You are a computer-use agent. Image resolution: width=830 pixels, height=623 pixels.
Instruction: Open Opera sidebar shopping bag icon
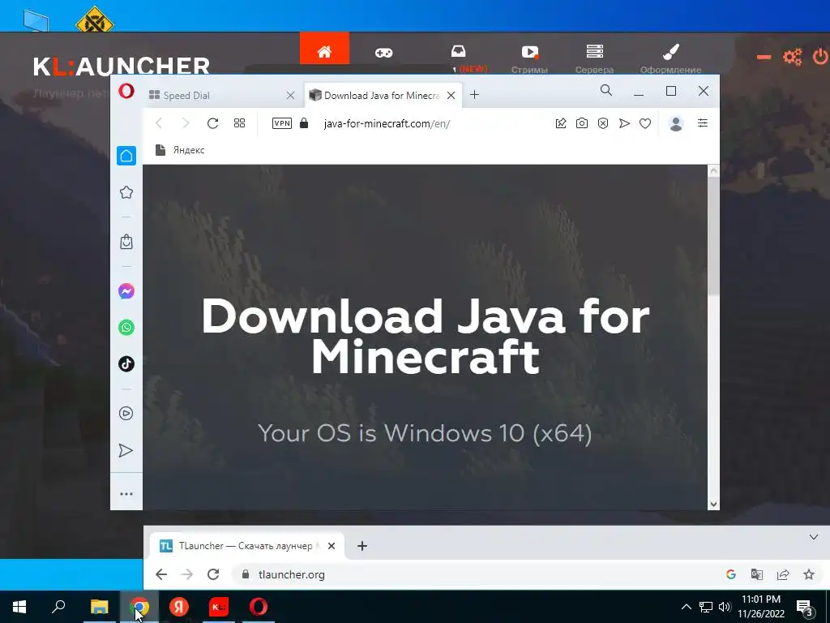126,242
